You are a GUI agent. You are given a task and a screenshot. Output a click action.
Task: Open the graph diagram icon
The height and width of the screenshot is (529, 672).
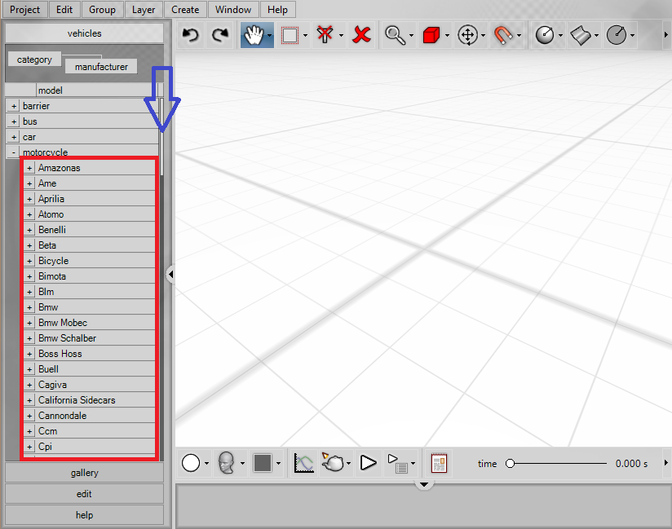[x=303, y=463]
